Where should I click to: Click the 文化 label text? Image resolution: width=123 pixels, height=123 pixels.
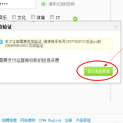(x=22, y=18)
